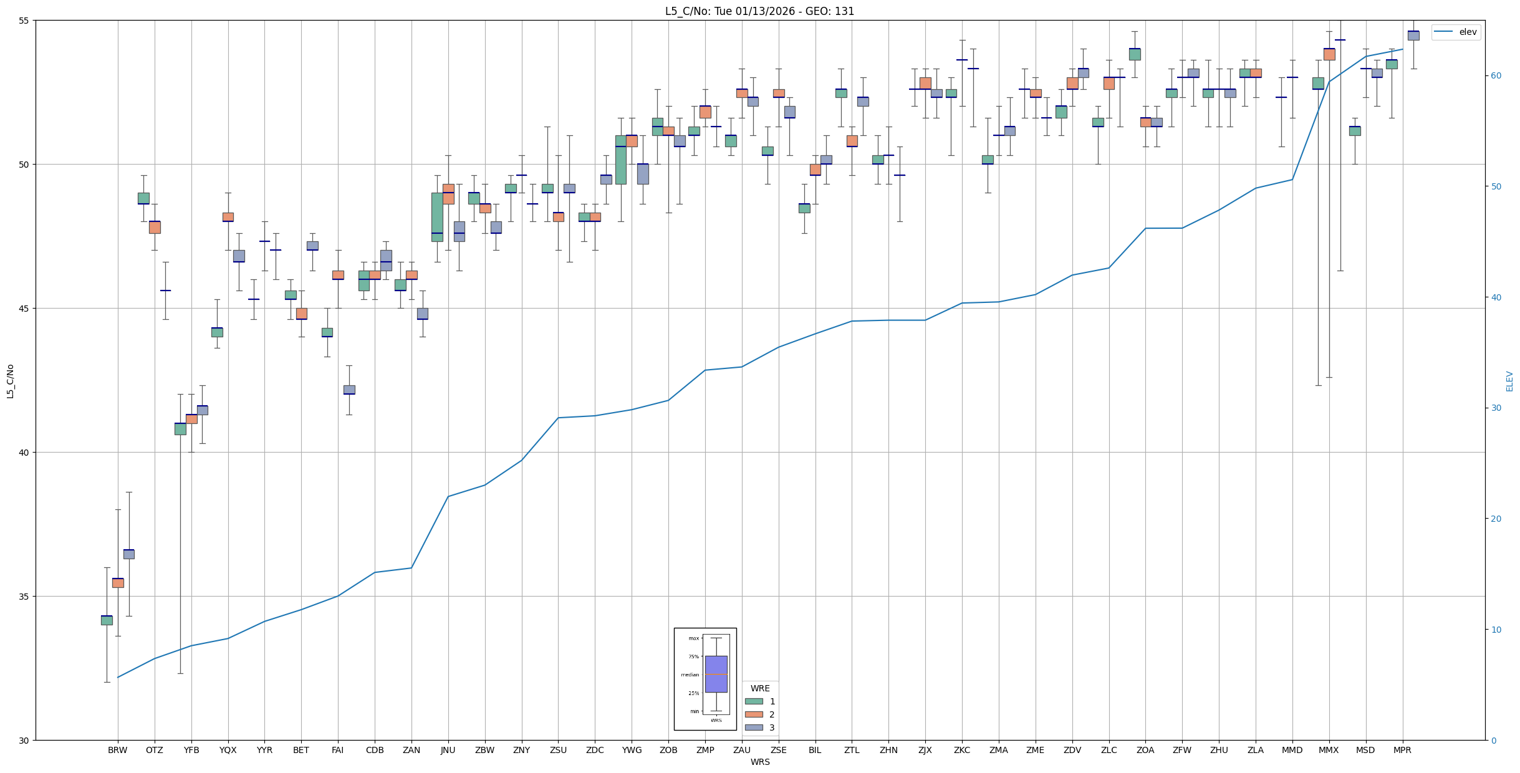Image resolution: width=1520 pixels, height=773 pixels.
Task: Click the boxplot explanation inset diagram
Action: (x=705, y=678)
